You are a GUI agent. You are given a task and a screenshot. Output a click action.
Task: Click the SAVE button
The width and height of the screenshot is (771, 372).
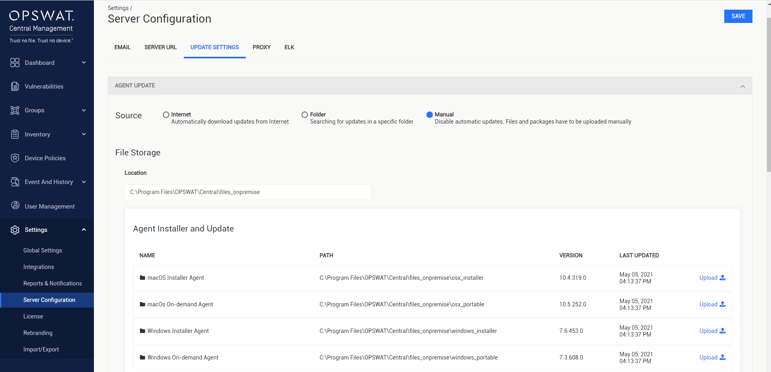point(738,16)
